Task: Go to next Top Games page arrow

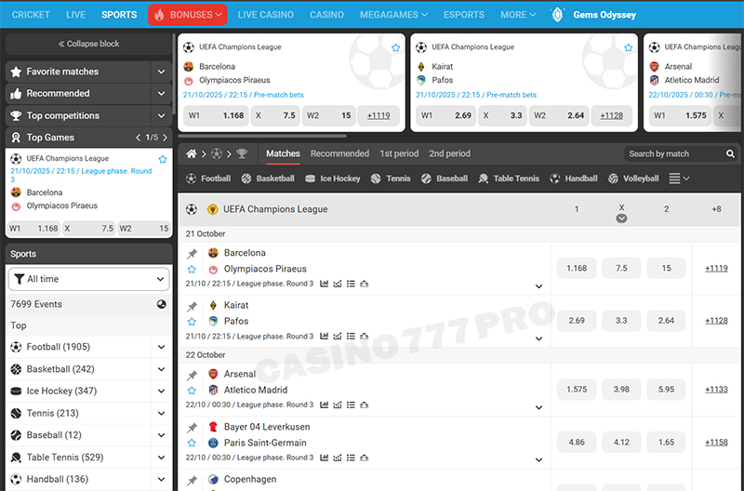Action: pos(166,138)
